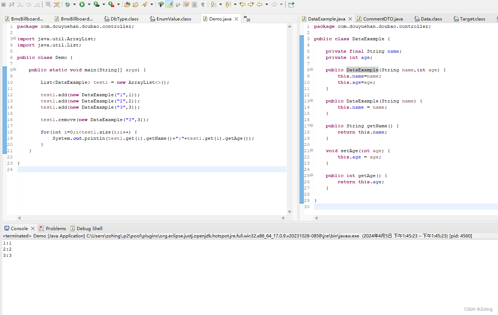Navigate Back with yellow left arrow

click(260, 4)
